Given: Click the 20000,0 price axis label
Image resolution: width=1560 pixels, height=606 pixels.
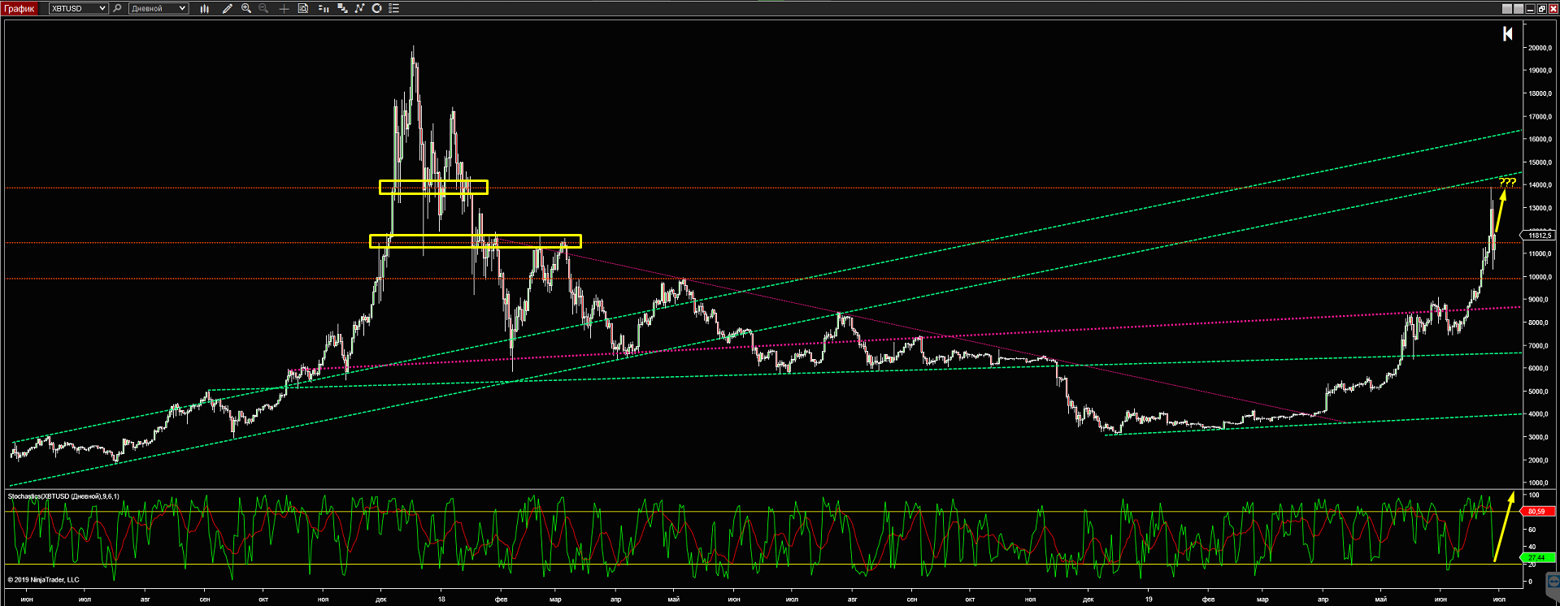Looking at the screenshot, I should (x=1540, y=48).
